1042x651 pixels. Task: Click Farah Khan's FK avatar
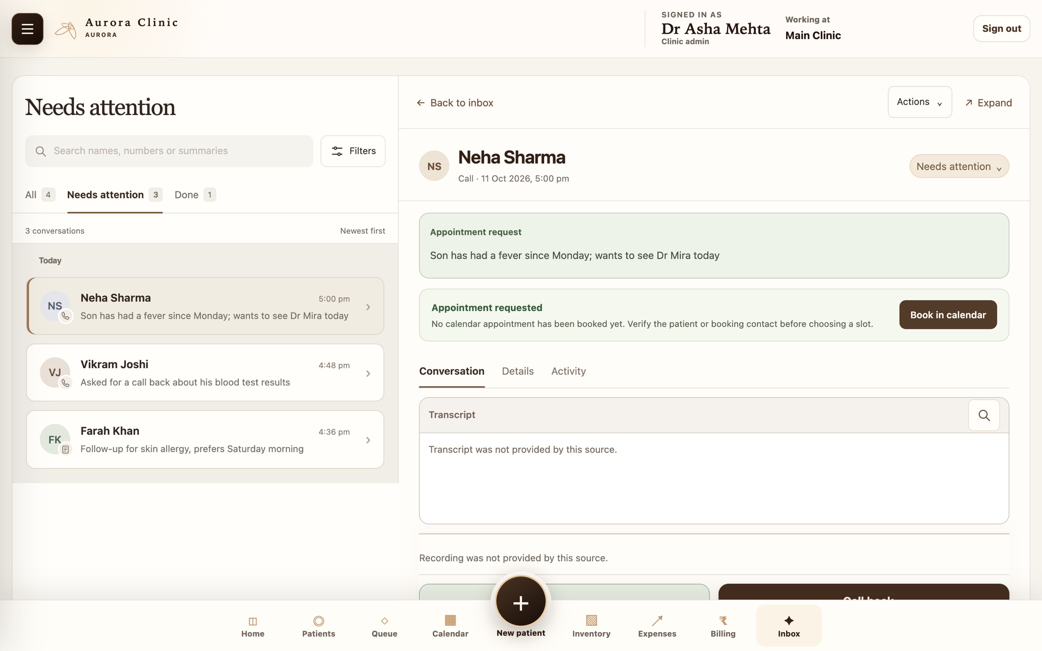point(55,439)
